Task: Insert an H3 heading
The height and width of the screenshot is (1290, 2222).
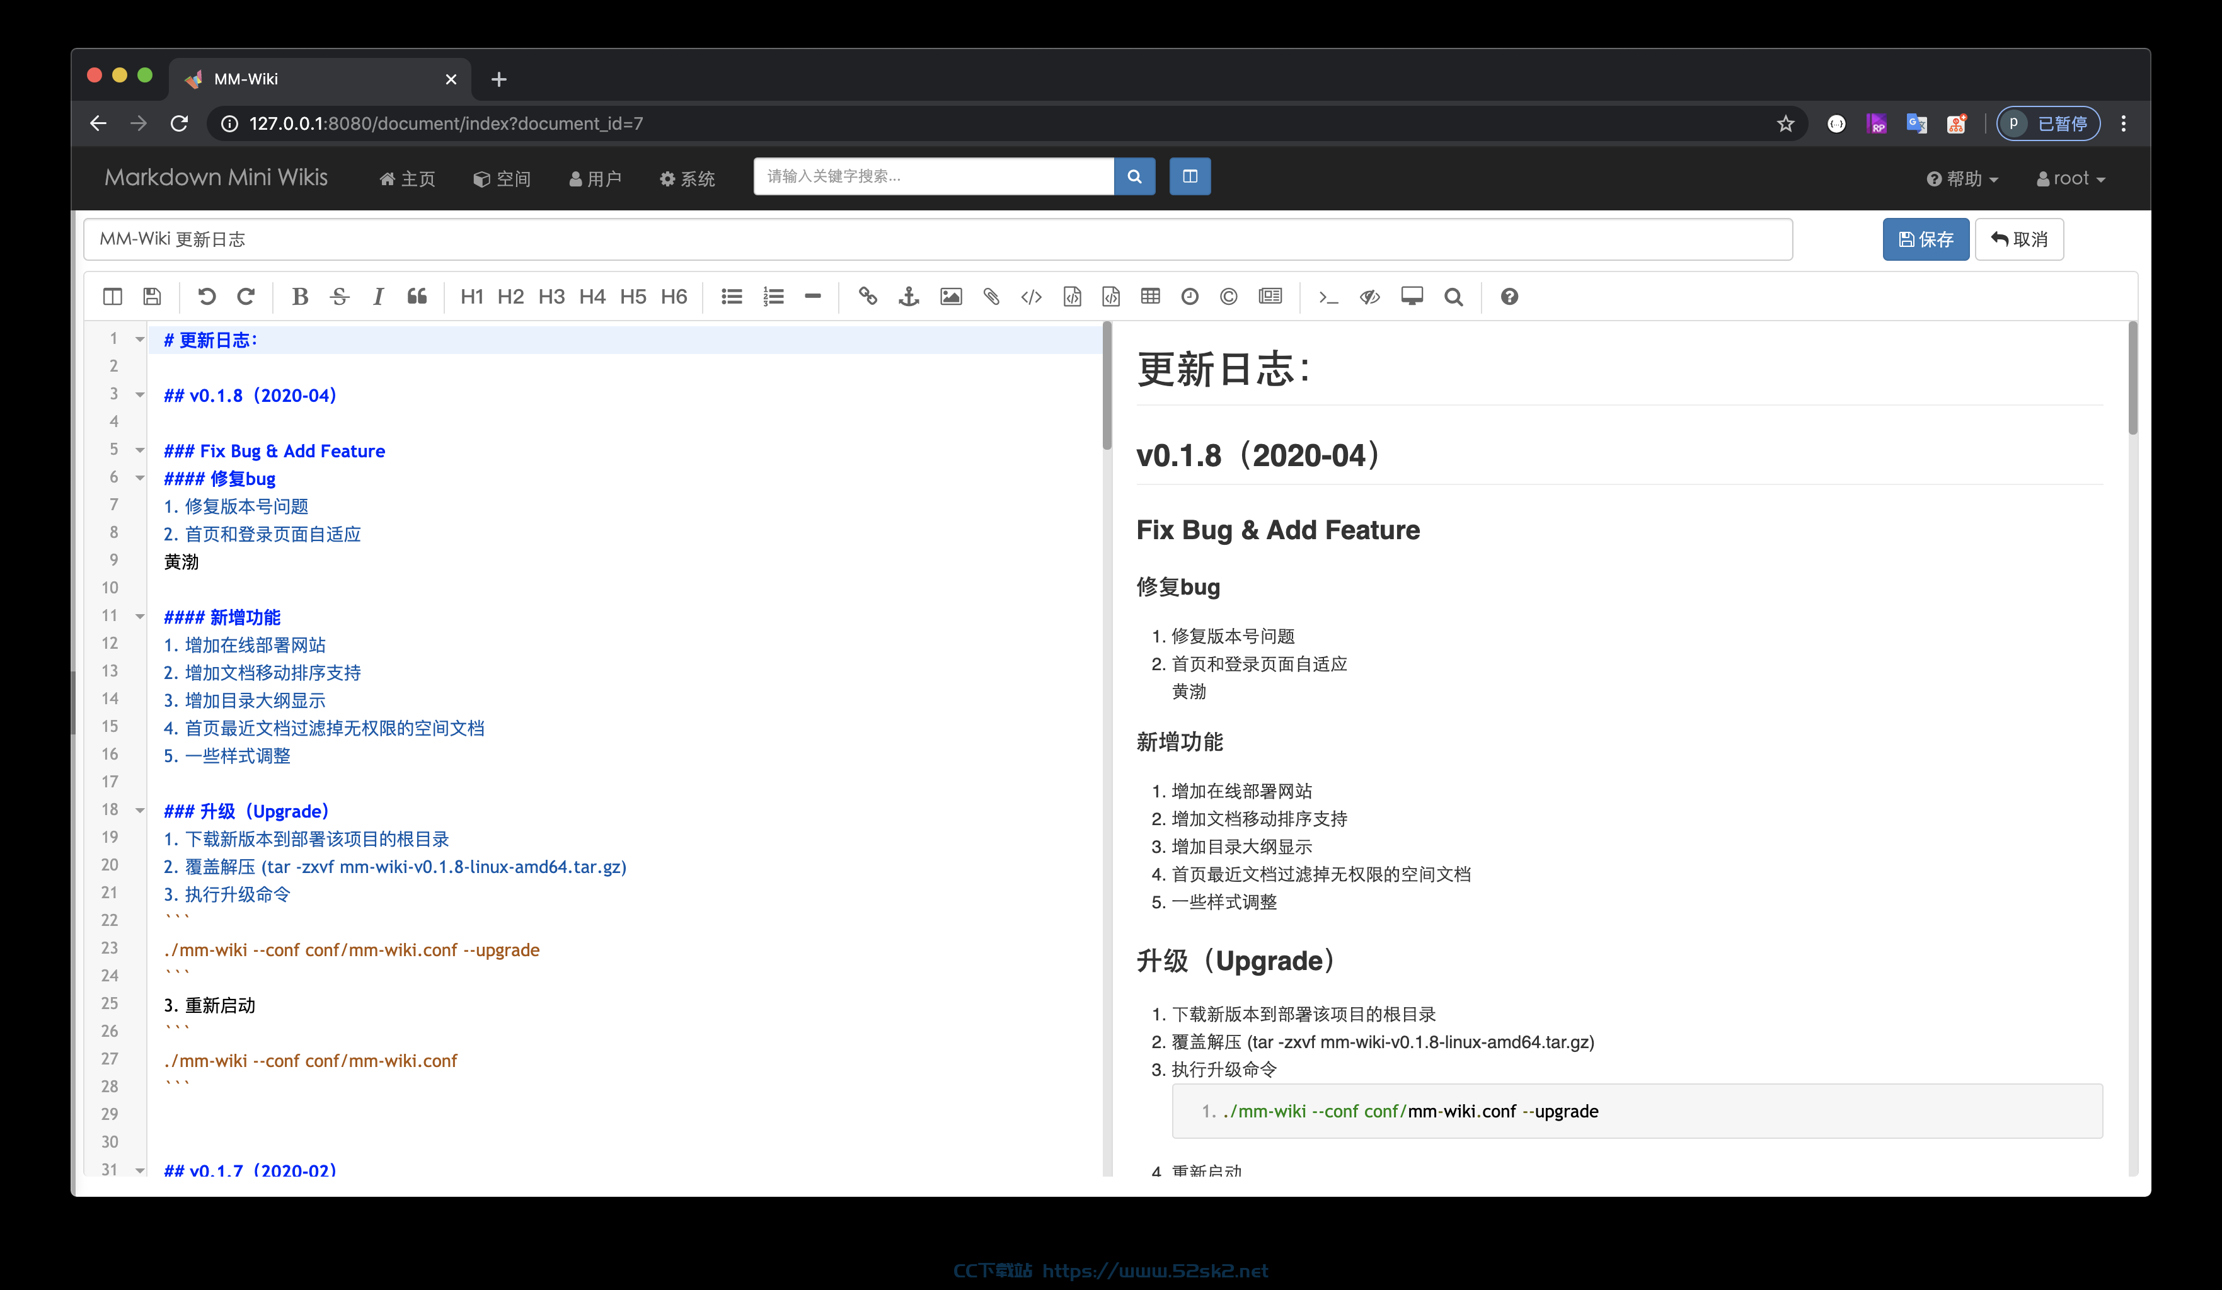Action: [x=552, y=297]
